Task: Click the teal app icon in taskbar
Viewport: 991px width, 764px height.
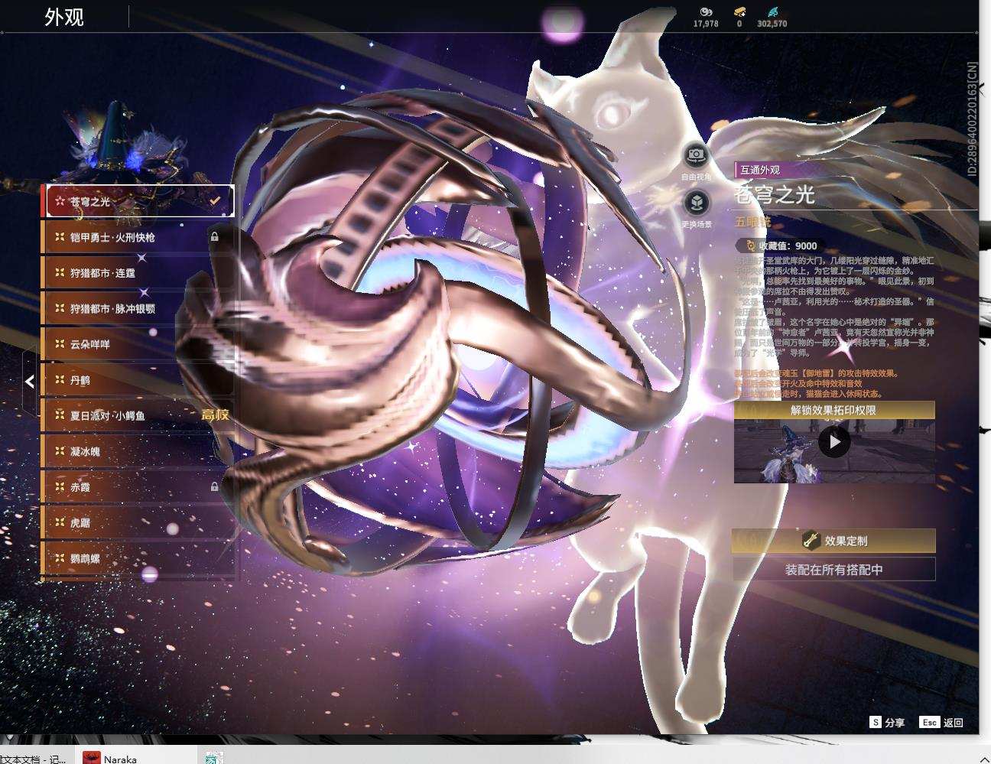Action: point(214,757)
